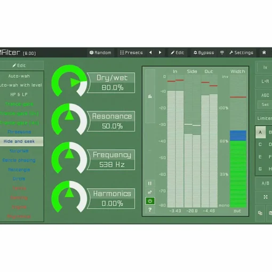Viewport: 272px width, 272px height.
Task: Select preset slot A
Action: [x=260, y=132]
